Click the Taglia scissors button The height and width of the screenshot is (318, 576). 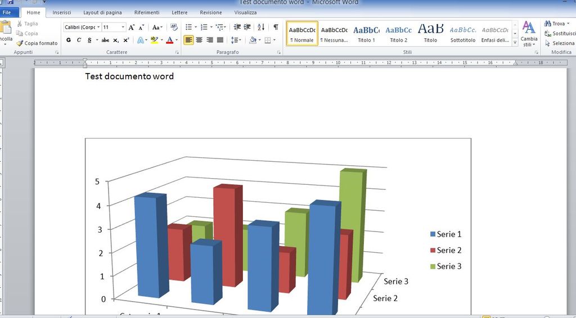[27, 24]
